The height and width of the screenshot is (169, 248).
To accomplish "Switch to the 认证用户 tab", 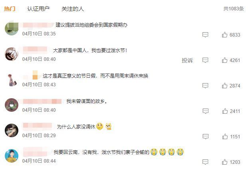I will coord(38,9).
